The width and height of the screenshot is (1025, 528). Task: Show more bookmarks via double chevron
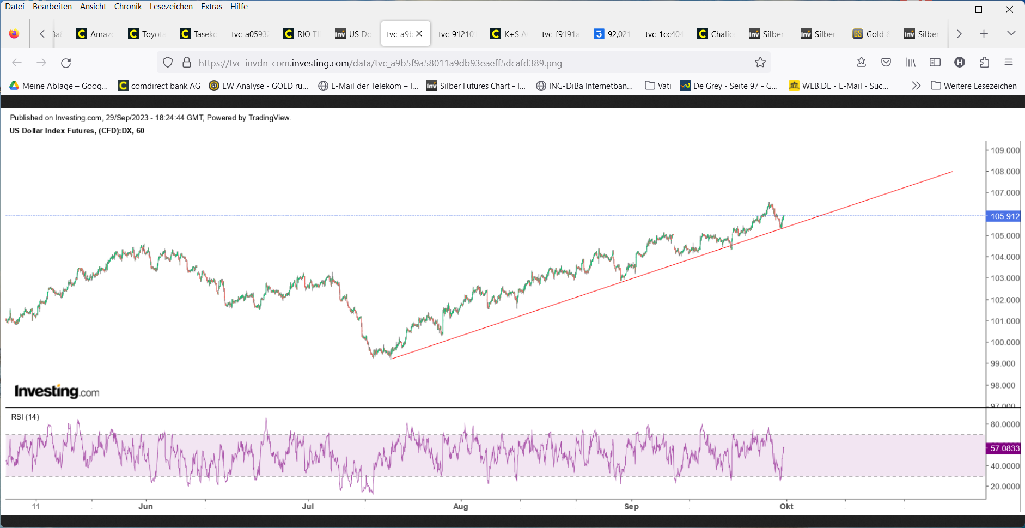pyautogui.click(x=916, y=86)
